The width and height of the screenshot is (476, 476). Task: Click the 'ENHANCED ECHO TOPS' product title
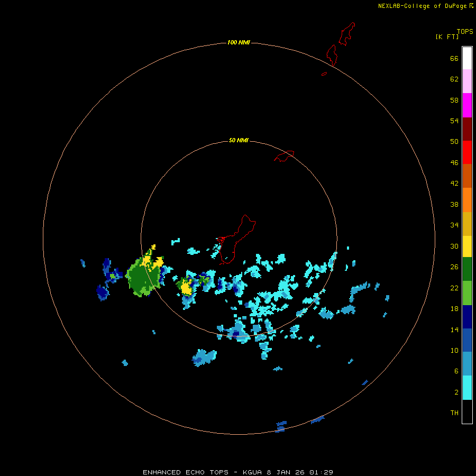pos(186,472)
